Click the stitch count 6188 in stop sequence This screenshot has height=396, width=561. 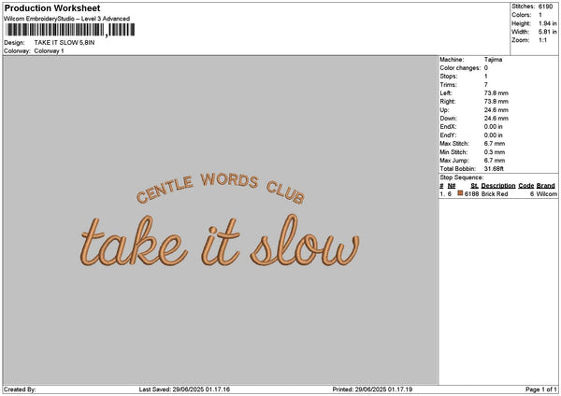(x=471, y=194)
